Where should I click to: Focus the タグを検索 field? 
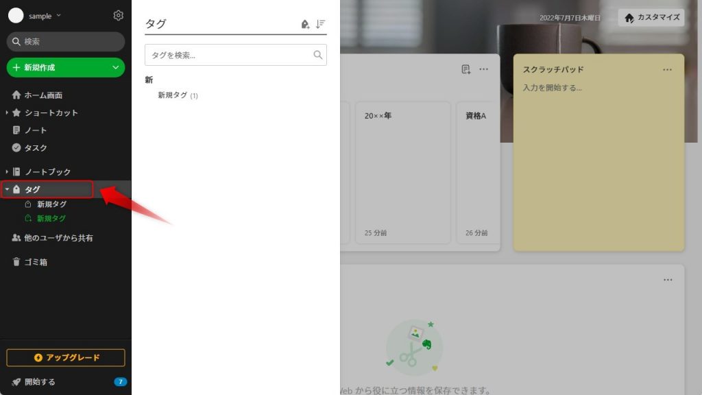236,55
